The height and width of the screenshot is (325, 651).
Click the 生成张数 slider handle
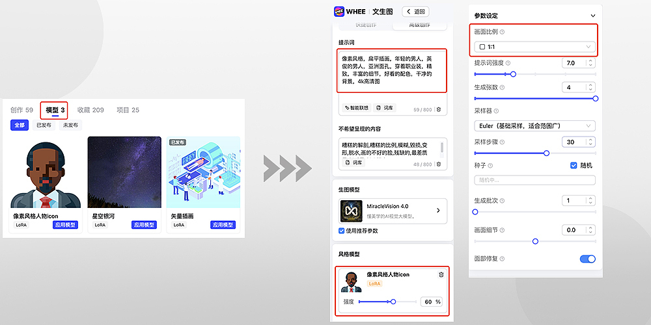pos(596,99)
